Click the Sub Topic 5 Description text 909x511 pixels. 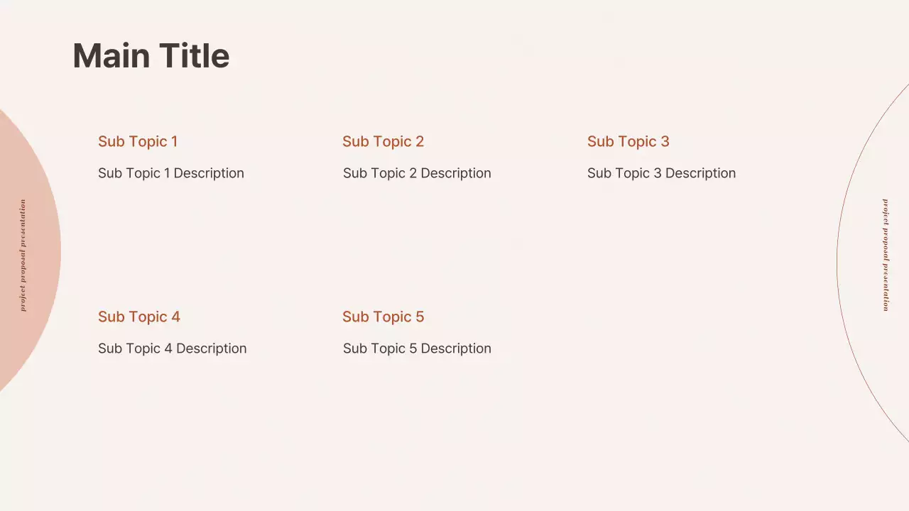[417, 348]
